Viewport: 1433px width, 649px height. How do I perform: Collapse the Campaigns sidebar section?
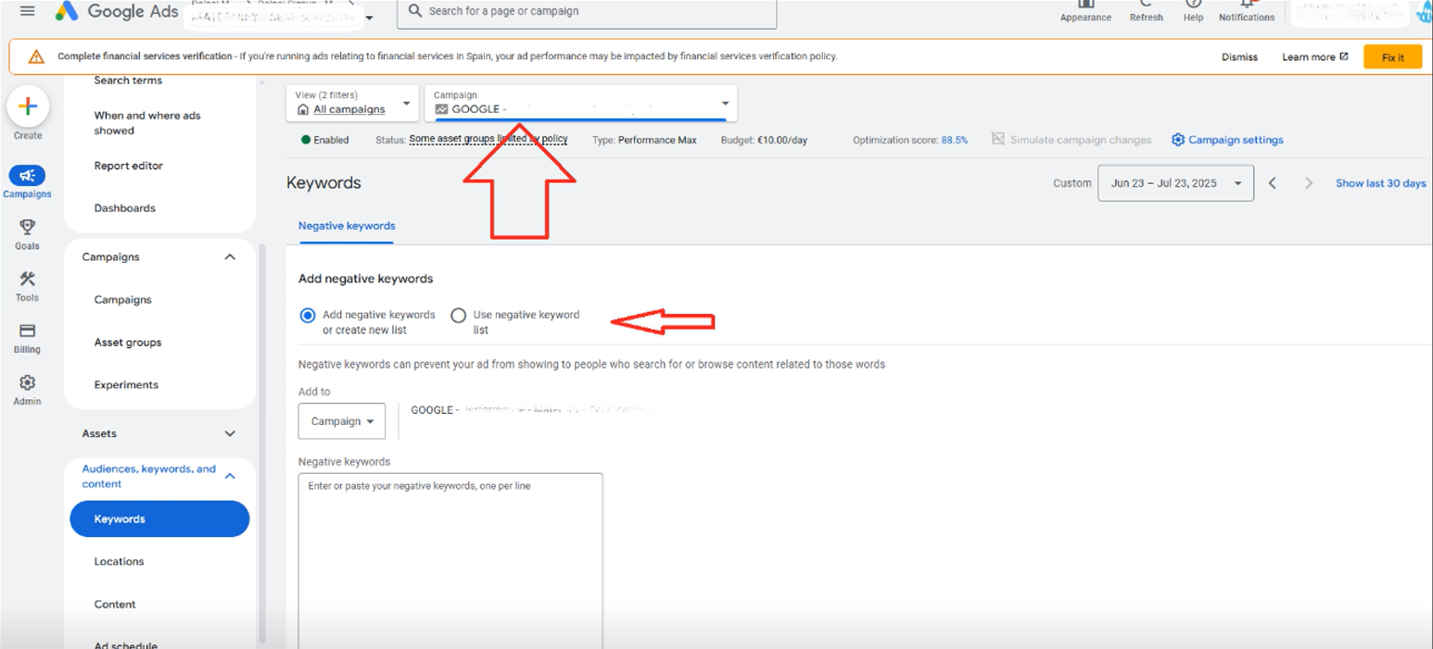tap(230, 257)
